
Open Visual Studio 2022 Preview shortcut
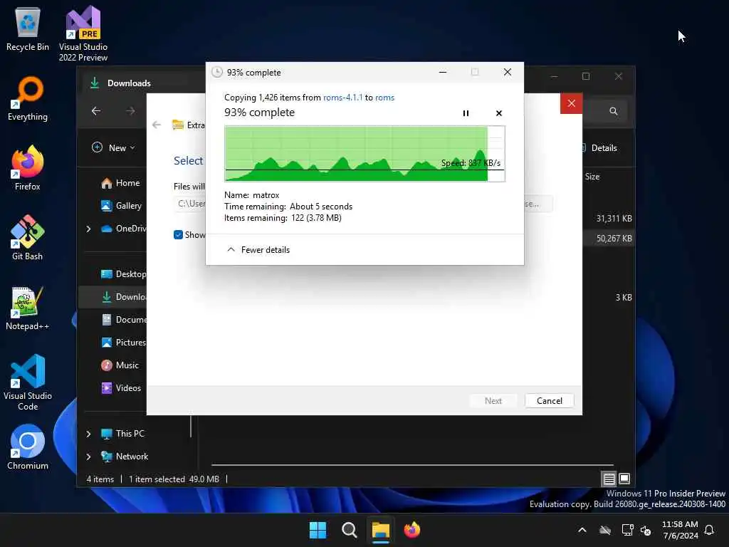(83, 33)
